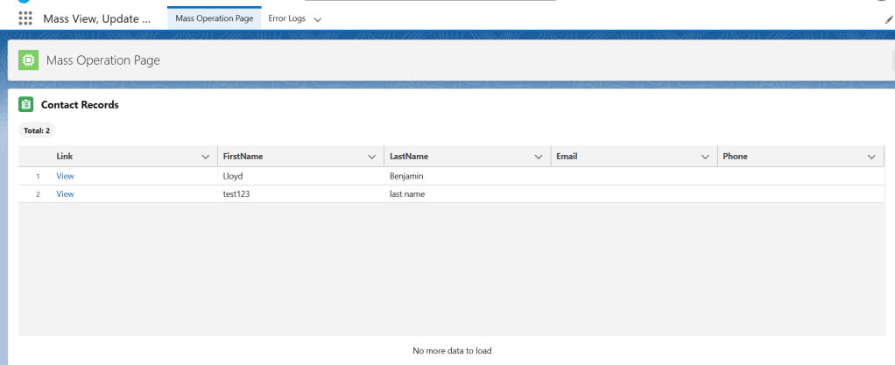The width and height of the screenshot is (895, 365).
Task: Click the Contact Records clipboard icon
Action: pyautogui.click(x=26, y=105)
